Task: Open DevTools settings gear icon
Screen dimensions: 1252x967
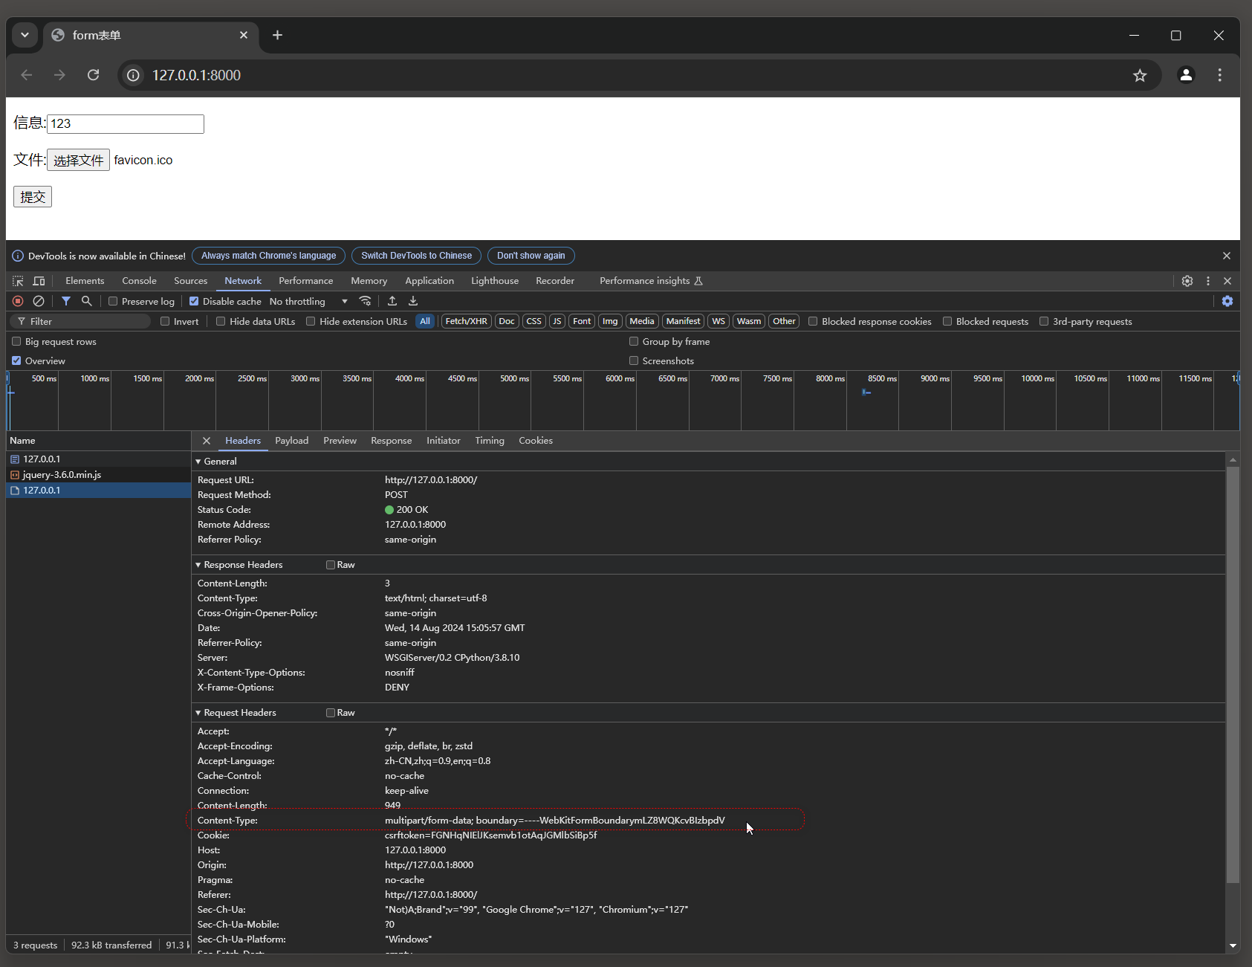Action: [x=1187, y=281]
